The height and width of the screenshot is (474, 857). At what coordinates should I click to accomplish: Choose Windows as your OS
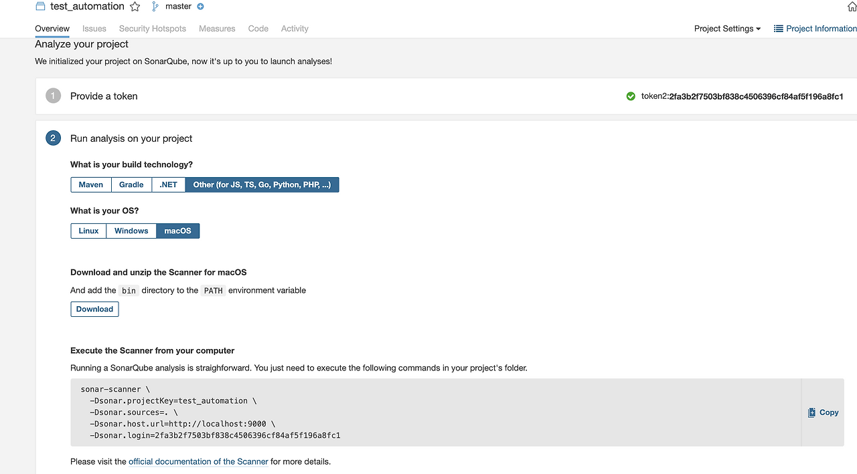coord(131,231)
